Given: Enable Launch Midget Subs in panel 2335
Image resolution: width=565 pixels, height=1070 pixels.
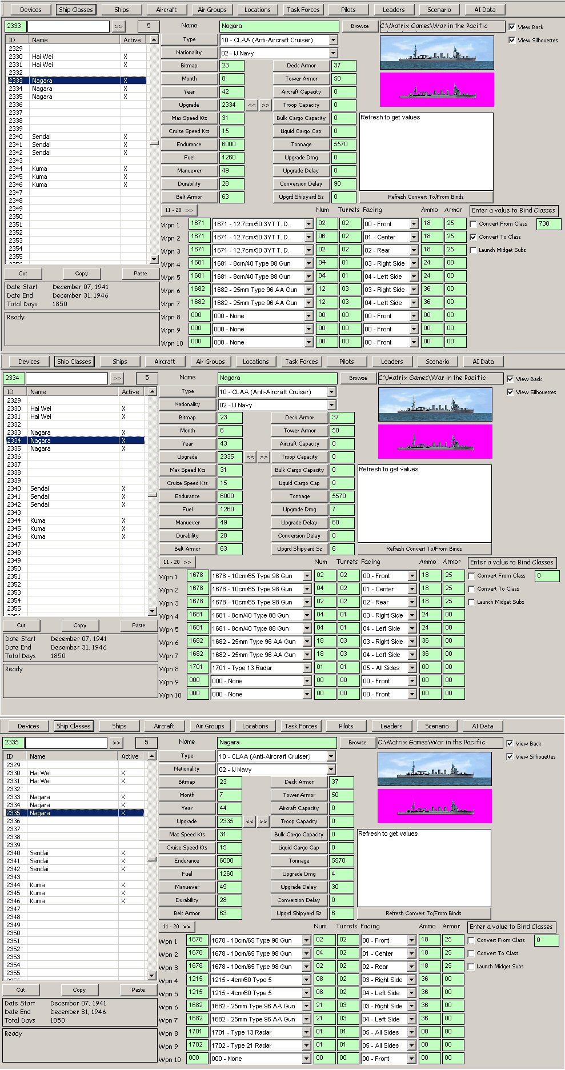Looking at the screenshot, I should coord(471,967).
